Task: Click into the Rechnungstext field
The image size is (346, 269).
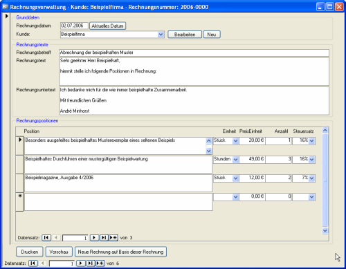Action: coord(194,71)
